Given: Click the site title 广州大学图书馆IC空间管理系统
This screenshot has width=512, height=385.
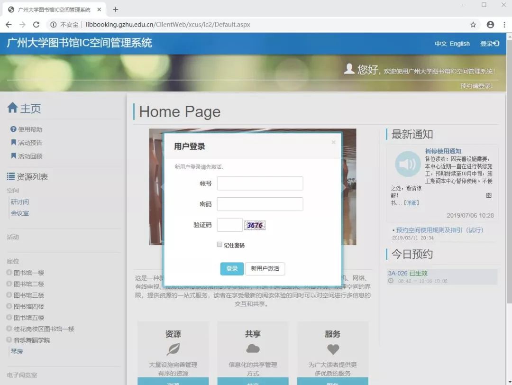Looking at the screenshot, I should pyautogui.click(x=79, y=43).
